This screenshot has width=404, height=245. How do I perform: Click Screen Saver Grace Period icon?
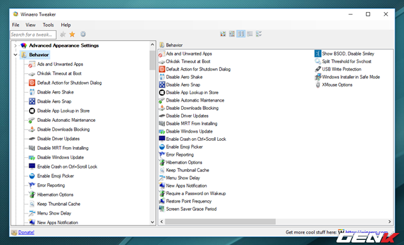[162, 208]
